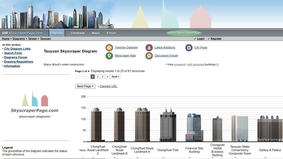Open City Diagram Links in sidebar
The height and width of the screenshot is (159, 283).
[17, 49]
